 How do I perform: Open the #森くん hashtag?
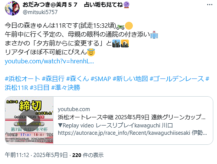click(78, 79)
